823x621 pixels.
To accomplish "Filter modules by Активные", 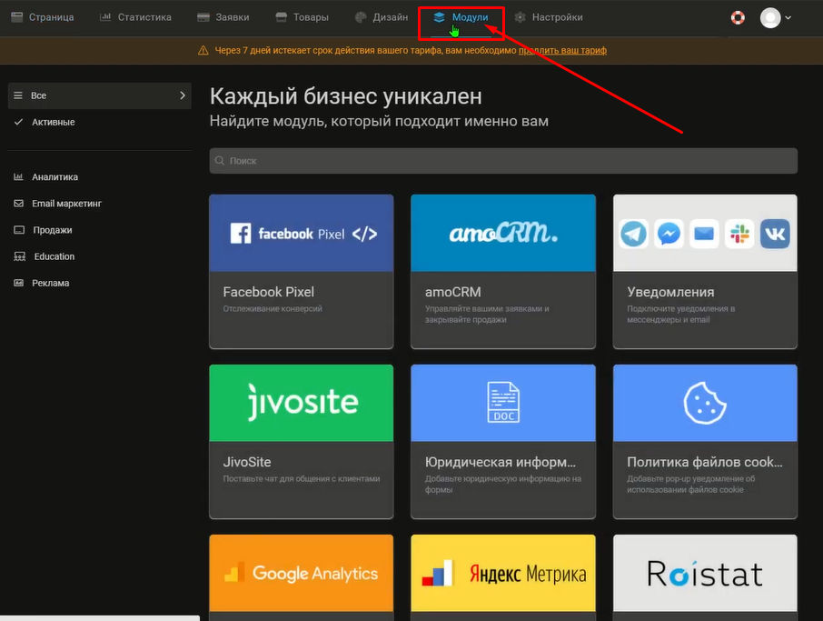I will pos(53,122).
